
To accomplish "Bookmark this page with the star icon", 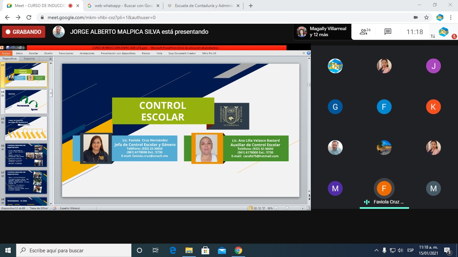I will pos(426,17).
